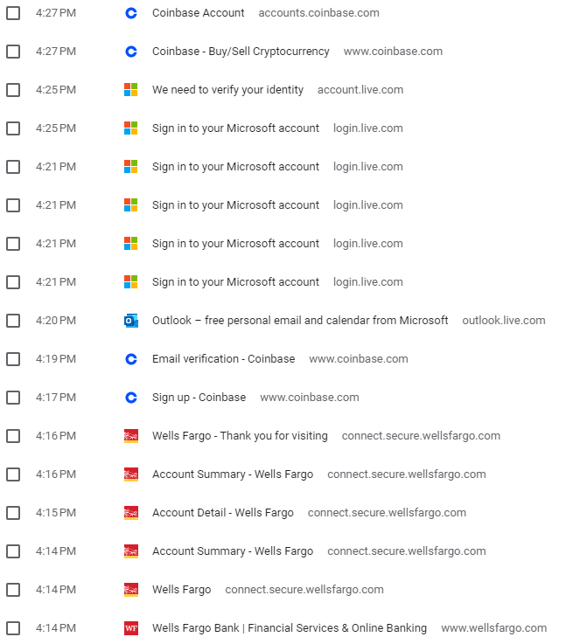Tick the checkbox for Account Detail - Wells Fargo
Viewport: 573px width, 644px height.
click(13, 513)
